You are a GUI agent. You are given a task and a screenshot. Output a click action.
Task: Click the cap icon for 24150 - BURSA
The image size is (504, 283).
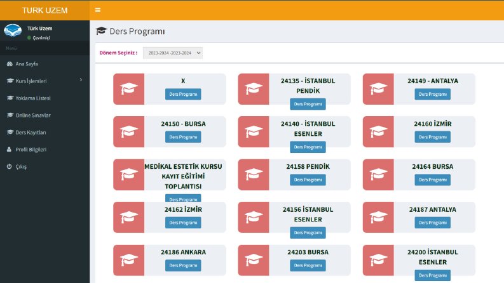click(x=128, y=131)
